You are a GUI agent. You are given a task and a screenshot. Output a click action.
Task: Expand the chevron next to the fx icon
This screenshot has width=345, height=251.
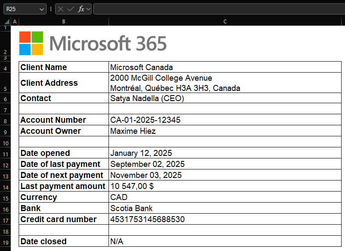[89, 9]
